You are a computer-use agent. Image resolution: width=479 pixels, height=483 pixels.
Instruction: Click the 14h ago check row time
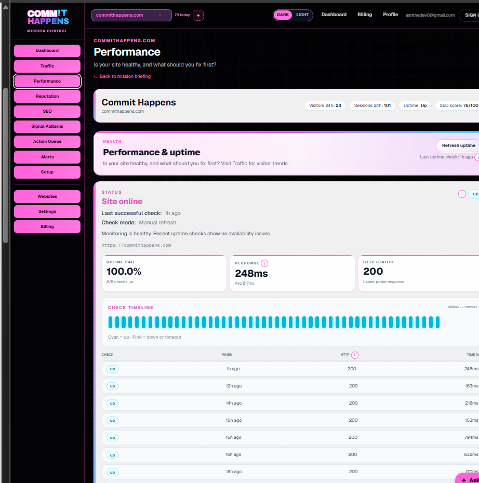(233, 403)
